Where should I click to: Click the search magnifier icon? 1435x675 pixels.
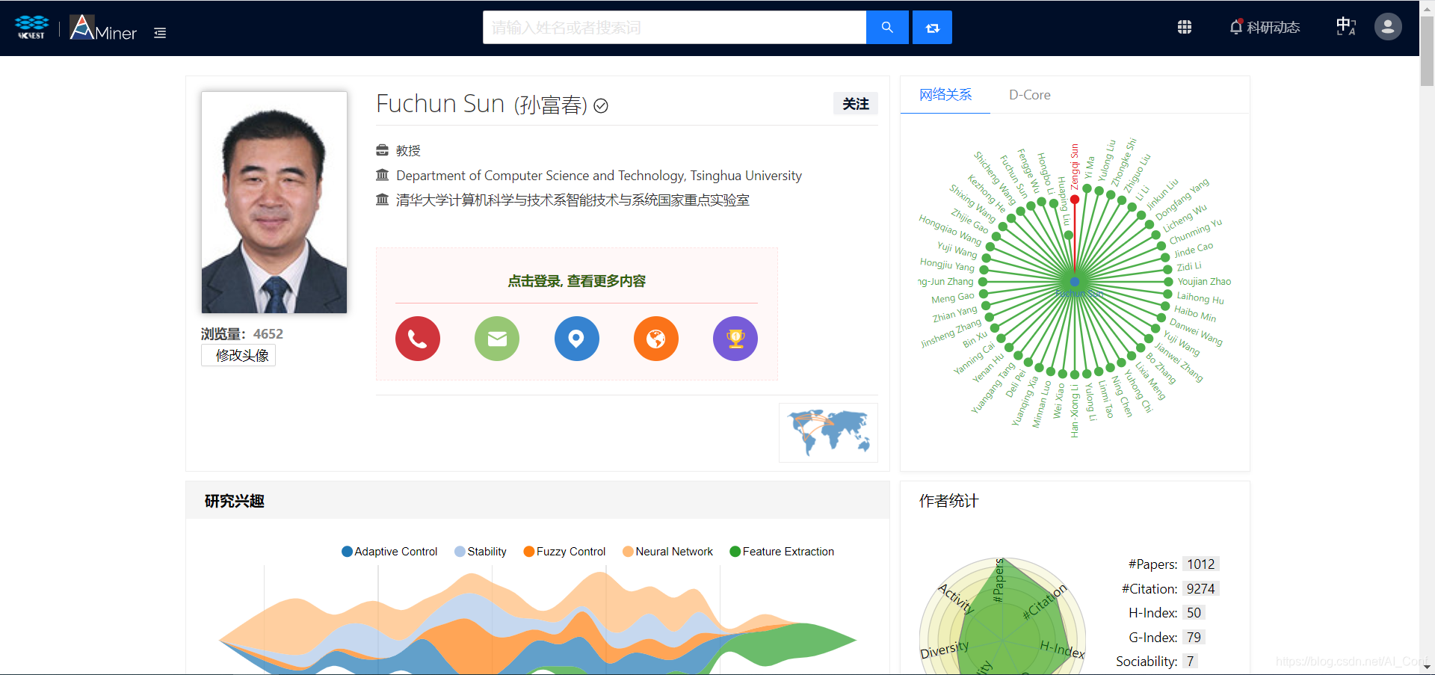(887, 27)
